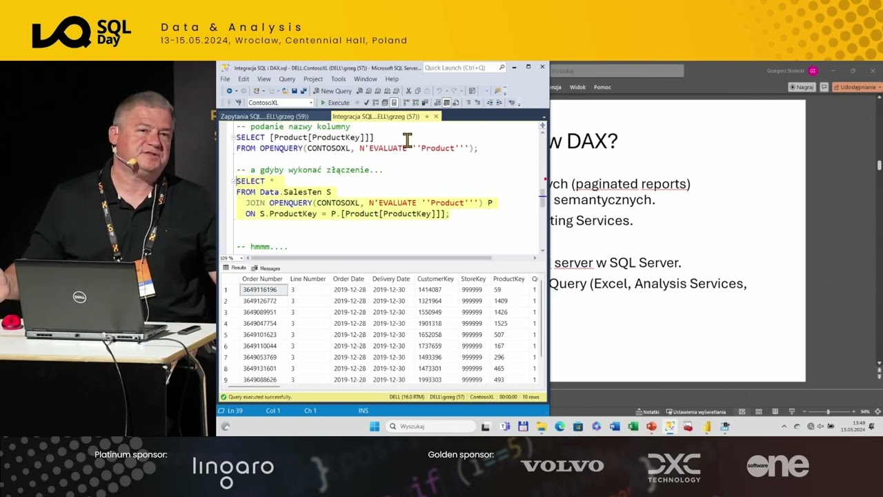The width and height of the screenshot is (883, 497).
Task: Click the Notatki button in PowerPoint status bar
Action: click(x=648, y=411)
